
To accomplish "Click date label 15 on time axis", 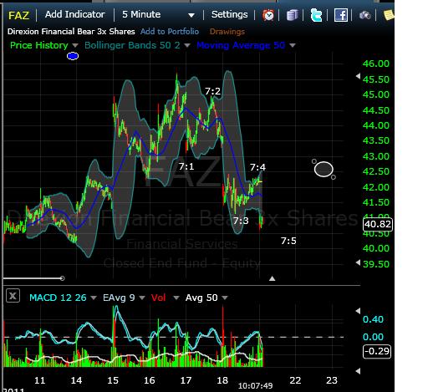I will 113,380.
